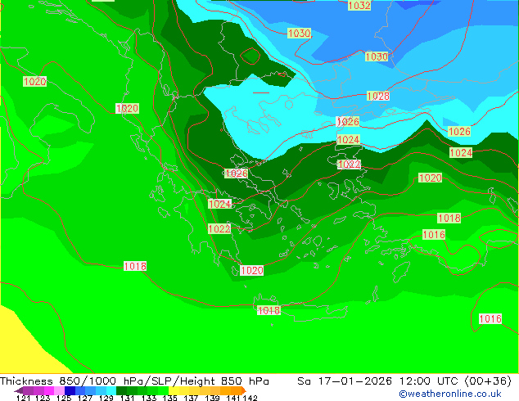Click the weatheronline.co.uk copyright link
The image size is (519, 401).
click(450, 394)
